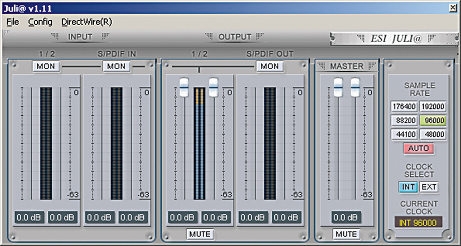The height and width of the screenshot is (246, 461).
Task: Select 96000 sample rate
Action: click(433, 120)
